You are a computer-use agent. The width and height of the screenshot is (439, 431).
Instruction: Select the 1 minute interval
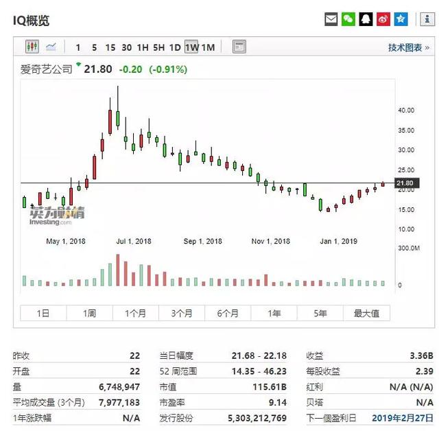[x=78, y=47]
